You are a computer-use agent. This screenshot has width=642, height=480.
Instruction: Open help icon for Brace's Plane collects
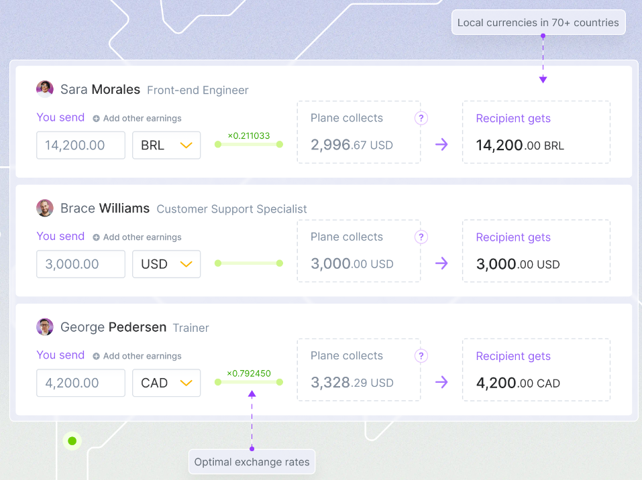coord(421,237)
